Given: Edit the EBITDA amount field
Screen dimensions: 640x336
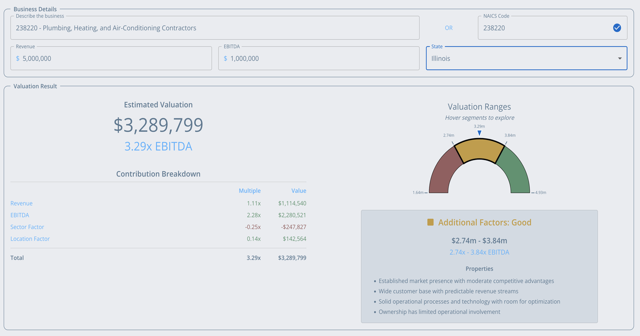Looking at the screenshot, I should coord(319,59).
